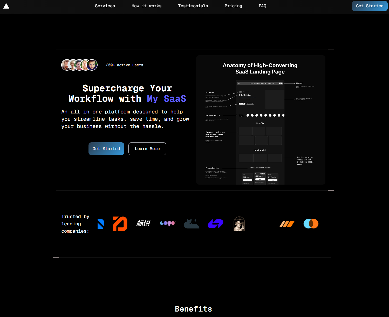The width and height of the screenshot is (389, 317).
Task: Navigate to Pricing in the top menu
Action: [x=233, y=6]
